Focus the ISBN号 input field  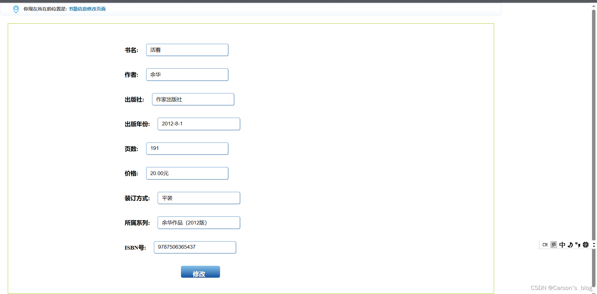(x=195, y=247)
